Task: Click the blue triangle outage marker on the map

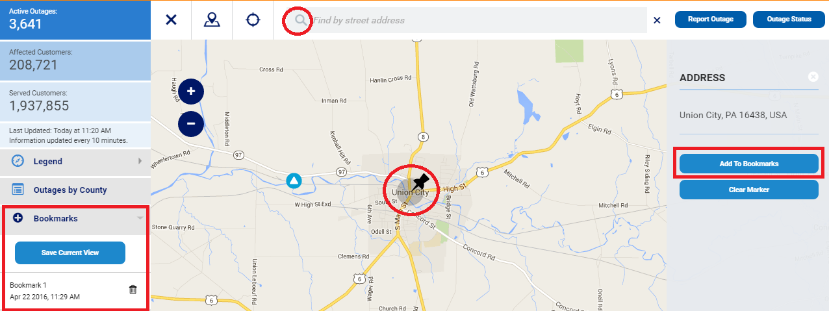Action: [x=294, y=180]
